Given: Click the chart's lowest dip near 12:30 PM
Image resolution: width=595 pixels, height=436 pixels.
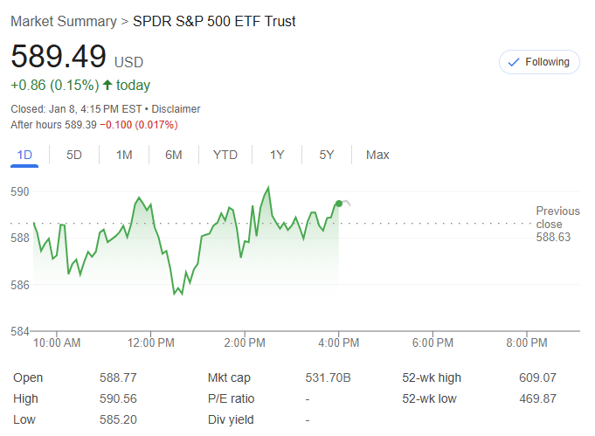Looking at the screenshot, I should coord(175,294).
